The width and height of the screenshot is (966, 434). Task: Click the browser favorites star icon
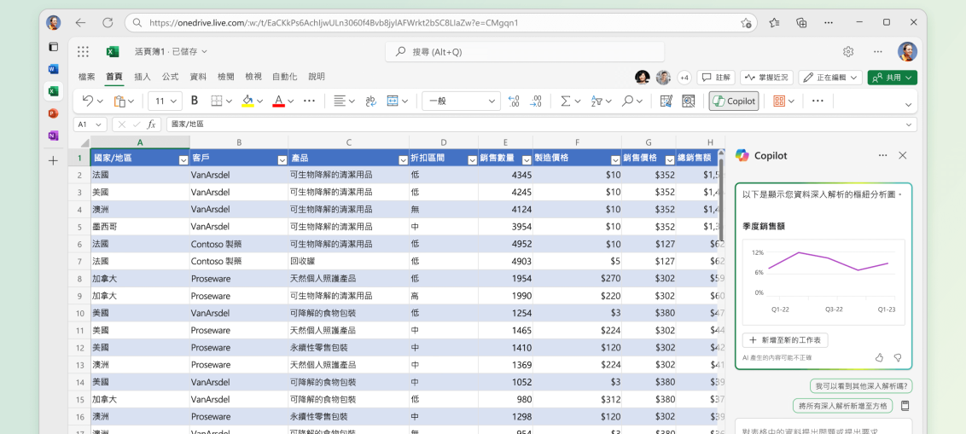coord(774,23)
